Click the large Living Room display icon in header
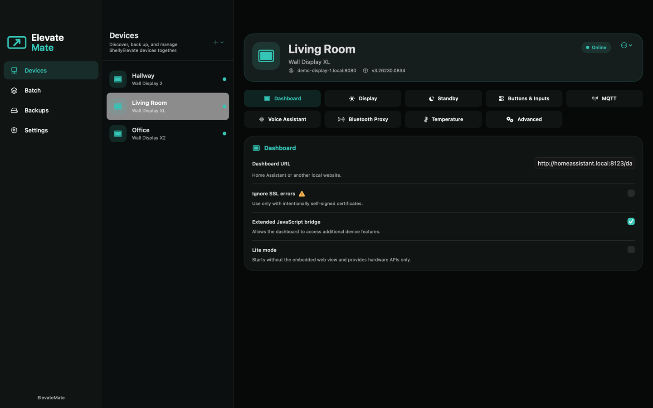The image size is (653, 408). (266, 56)
